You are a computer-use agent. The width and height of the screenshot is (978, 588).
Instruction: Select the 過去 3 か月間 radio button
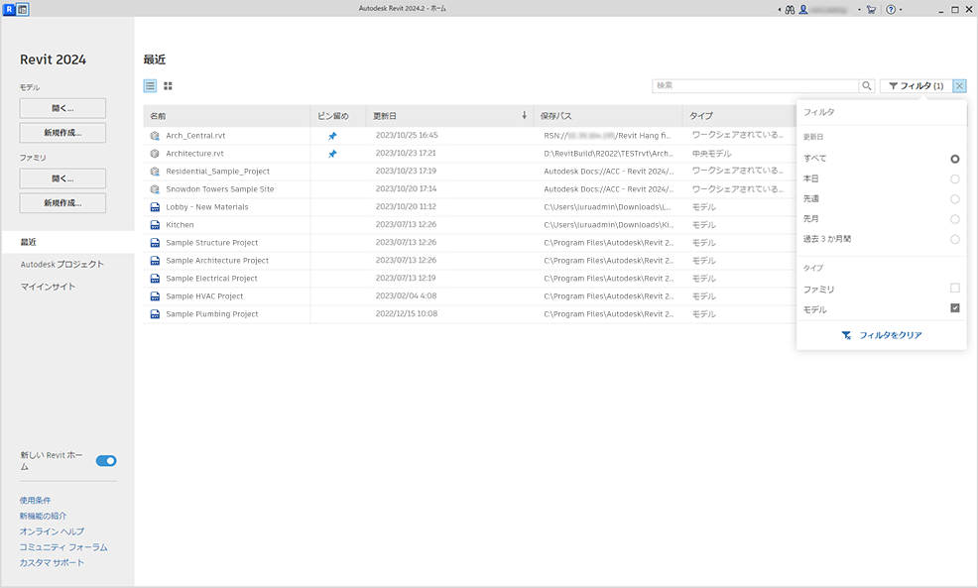coord(954,239)
